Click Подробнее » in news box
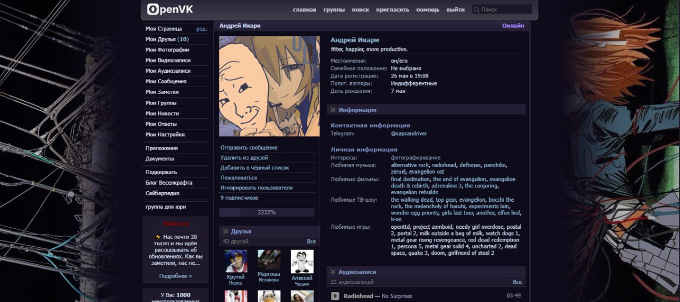 coord(175,276)
